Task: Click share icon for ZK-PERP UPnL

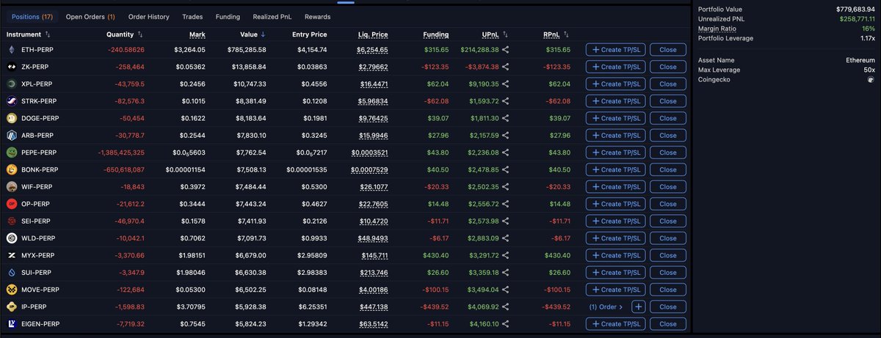Action: tap(506, 67)
